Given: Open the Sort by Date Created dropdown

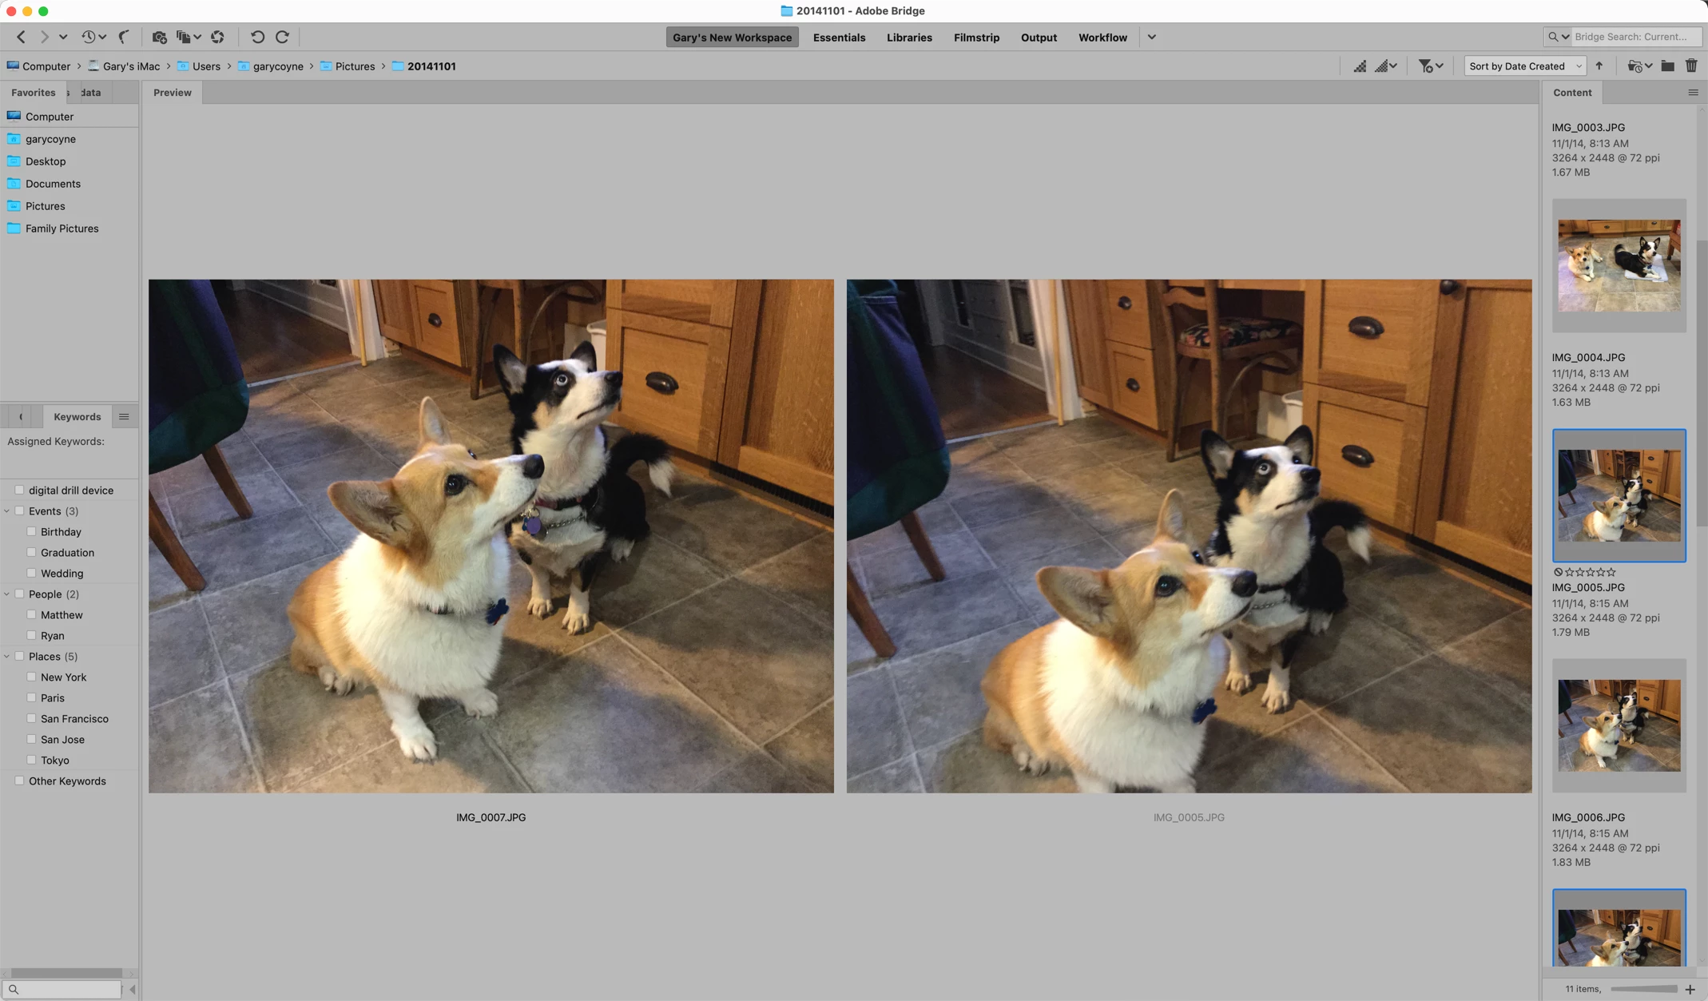Looking at the screenshot, I should [1524, 66].
